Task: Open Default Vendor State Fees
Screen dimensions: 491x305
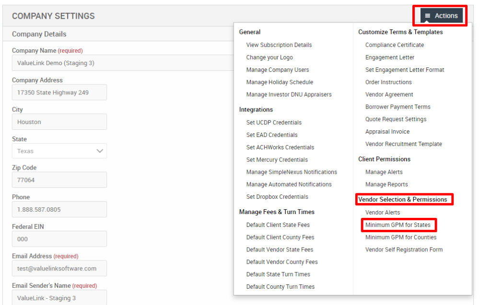Action: tap(280, 249)
